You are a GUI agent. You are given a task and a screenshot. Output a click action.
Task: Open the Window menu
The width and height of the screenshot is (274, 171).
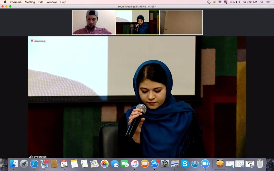pos(51,2)
